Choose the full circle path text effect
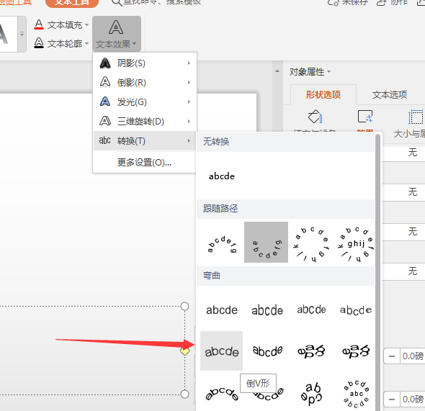This screenshot has width=425, height=411. point(311,244)
